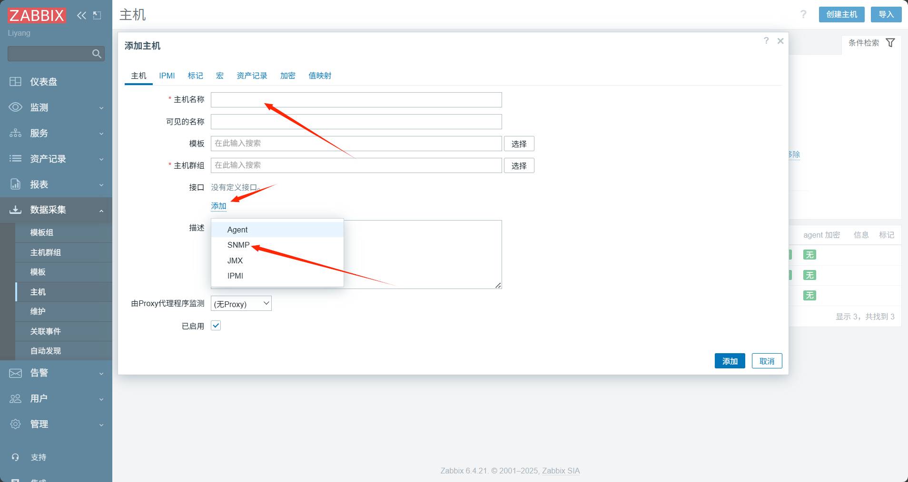Open 关联事件 in sidebar
Image resolution: width=908 pixels, height=482 pixels.
pos(64,331)
